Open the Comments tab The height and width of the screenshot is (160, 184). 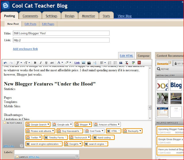30,16
